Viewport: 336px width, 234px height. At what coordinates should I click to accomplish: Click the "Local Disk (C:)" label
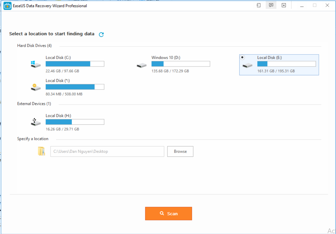click(x=58, y=58)
